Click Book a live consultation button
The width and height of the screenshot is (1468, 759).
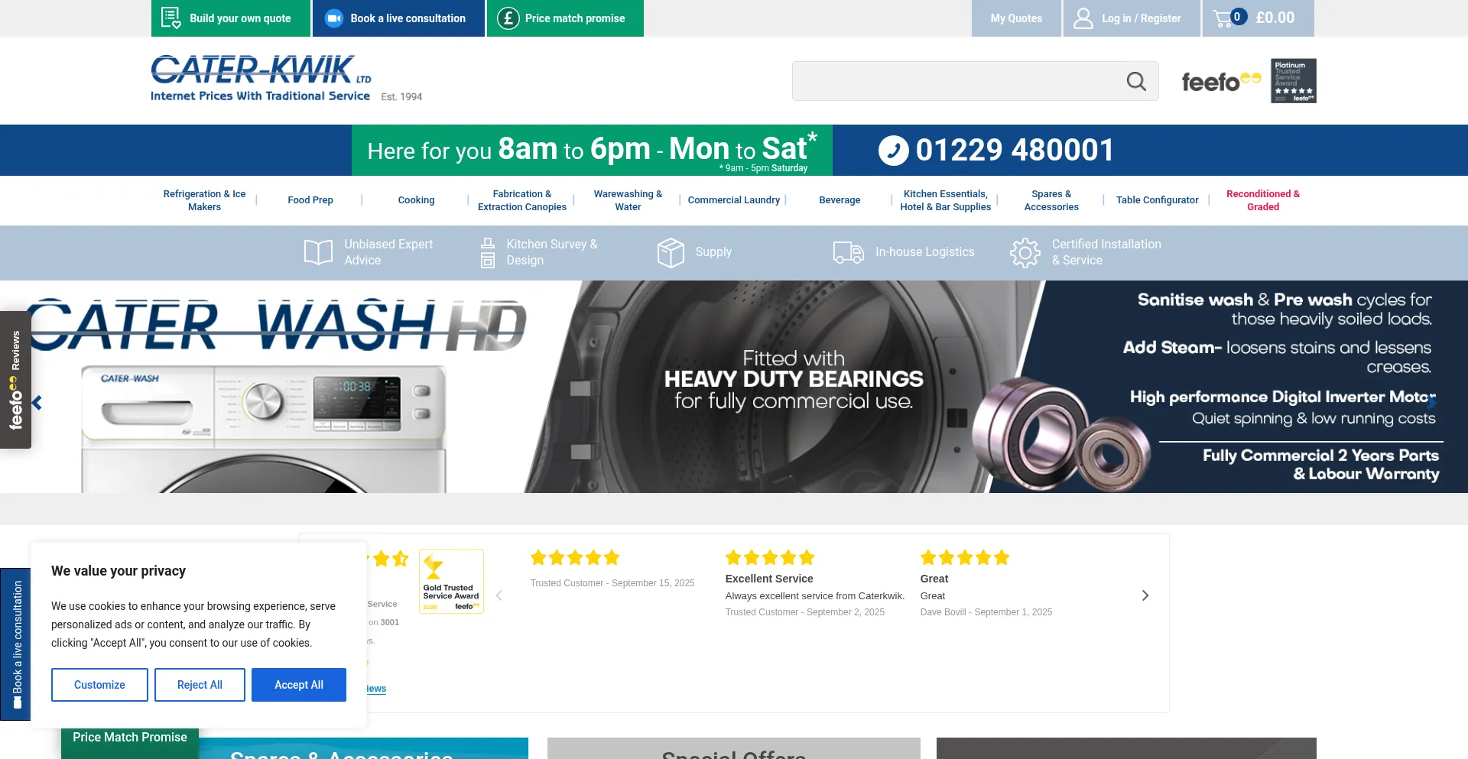399,18
